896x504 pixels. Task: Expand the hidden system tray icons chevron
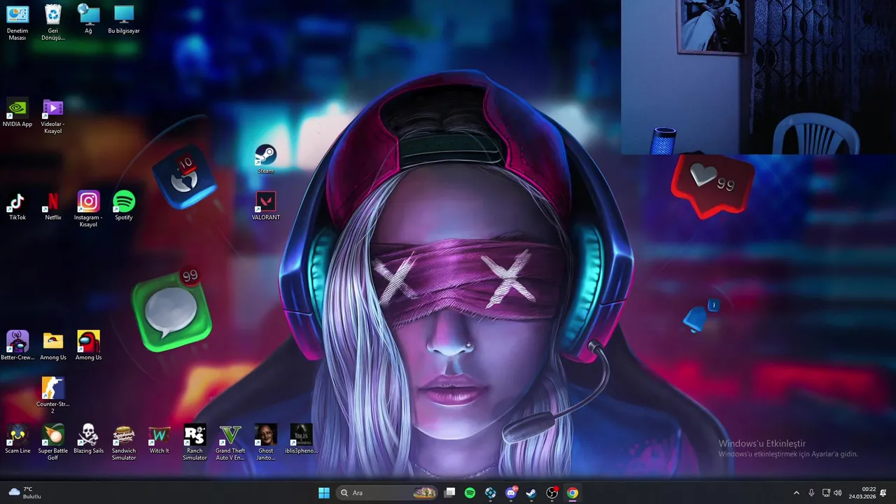(796, 493)
